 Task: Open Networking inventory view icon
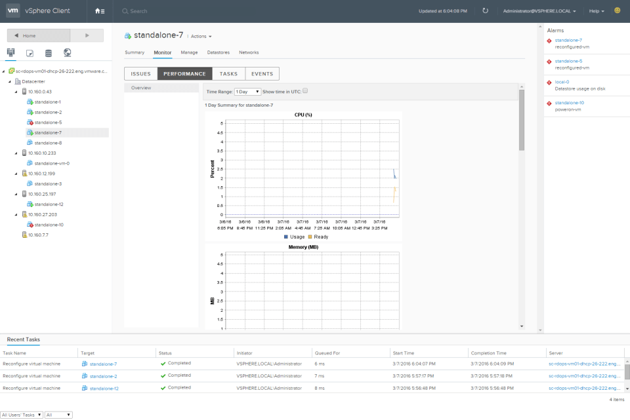67,53
